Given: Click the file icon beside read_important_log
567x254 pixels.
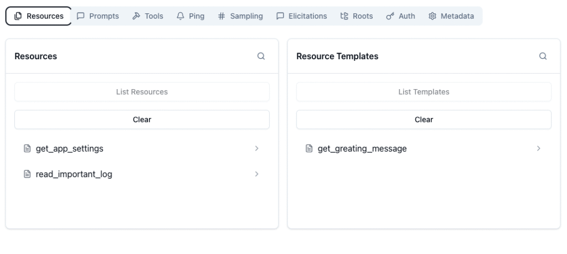Looking at the screenshot, I should click(27, 174).
